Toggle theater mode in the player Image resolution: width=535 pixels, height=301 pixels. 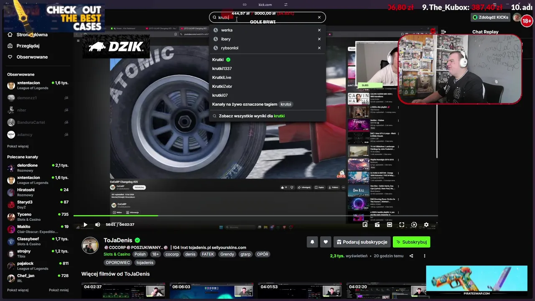pos(389,224)
